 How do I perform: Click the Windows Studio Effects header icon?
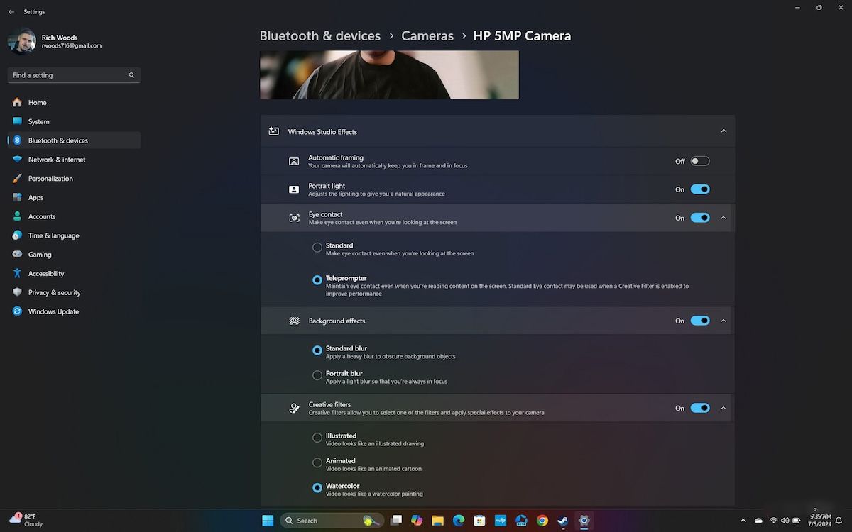[273, 131]
